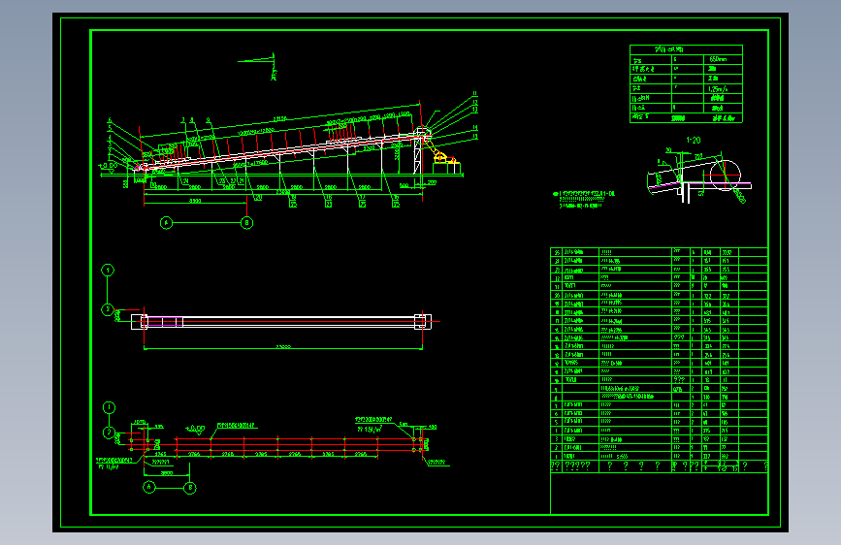Select the 650mm cell in the parameter table

(x=723, y=59)
